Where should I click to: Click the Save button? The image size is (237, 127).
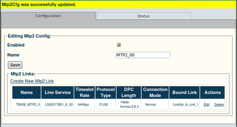15,65
